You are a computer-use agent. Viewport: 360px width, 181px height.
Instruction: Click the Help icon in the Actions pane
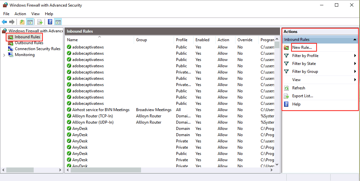(286, 104)
